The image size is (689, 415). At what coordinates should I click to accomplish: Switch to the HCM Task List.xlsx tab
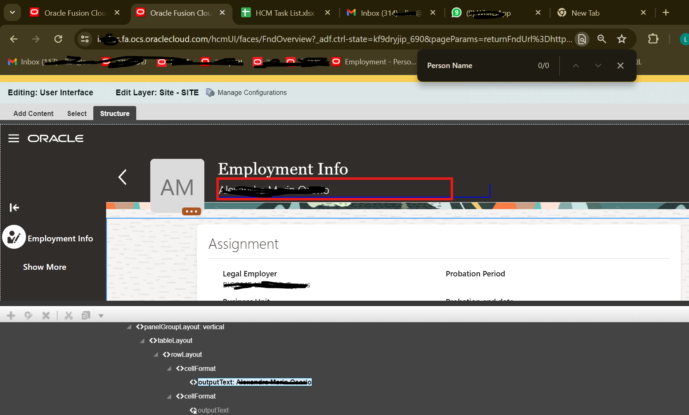pyautogui.click(x=285, y=13)
